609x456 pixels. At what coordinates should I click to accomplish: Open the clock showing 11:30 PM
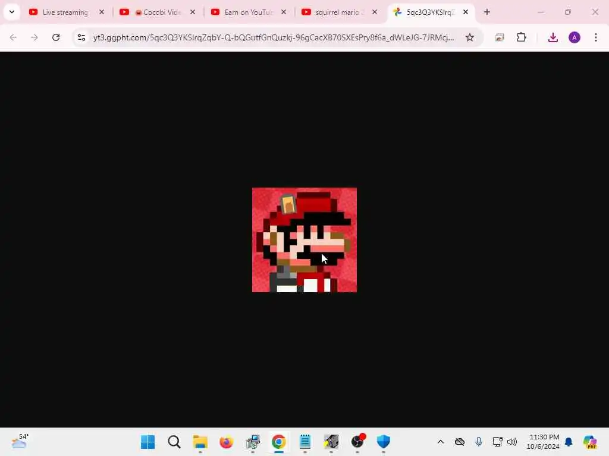544,442
